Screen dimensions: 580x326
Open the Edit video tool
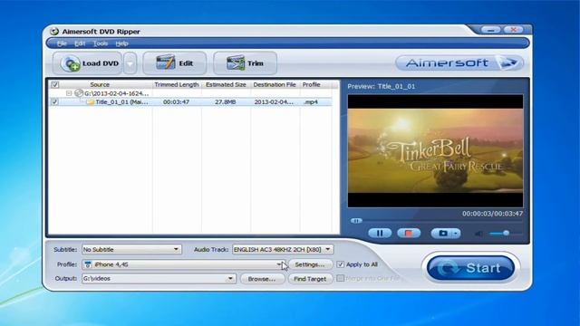(175, 63)
